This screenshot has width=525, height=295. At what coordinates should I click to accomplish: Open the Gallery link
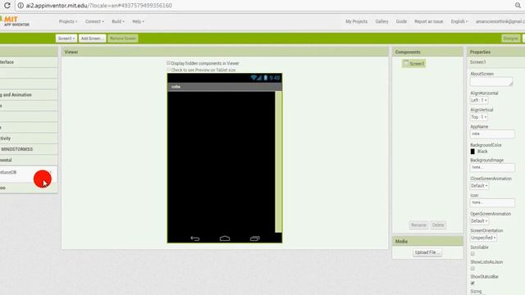coord(381,21)
